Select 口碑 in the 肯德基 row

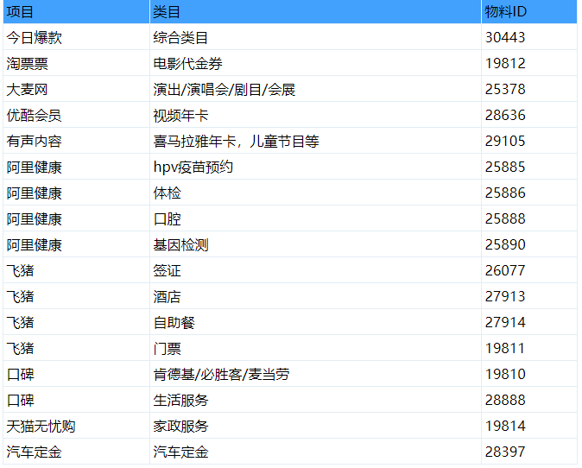[76, 374]
